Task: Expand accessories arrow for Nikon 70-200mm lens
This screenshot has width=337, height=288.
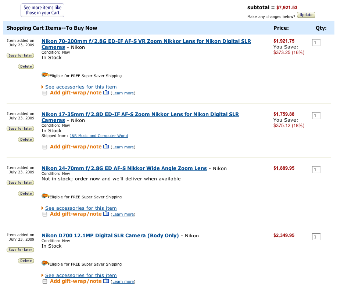Action: (x=42, y=87)
